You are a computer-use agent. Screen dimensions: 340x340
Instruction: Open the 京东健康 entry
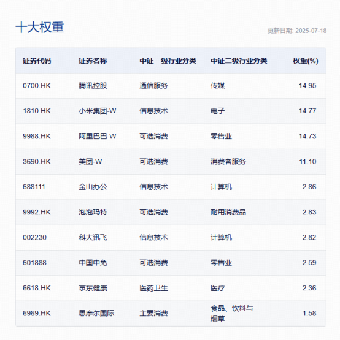(x=93, y=288)
